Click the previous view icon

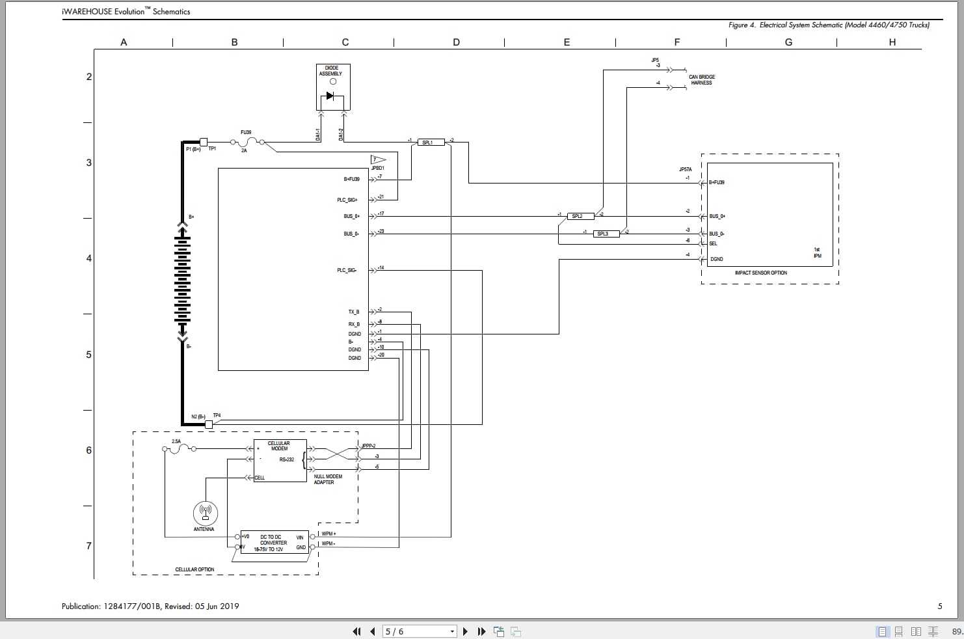[500, 631]
